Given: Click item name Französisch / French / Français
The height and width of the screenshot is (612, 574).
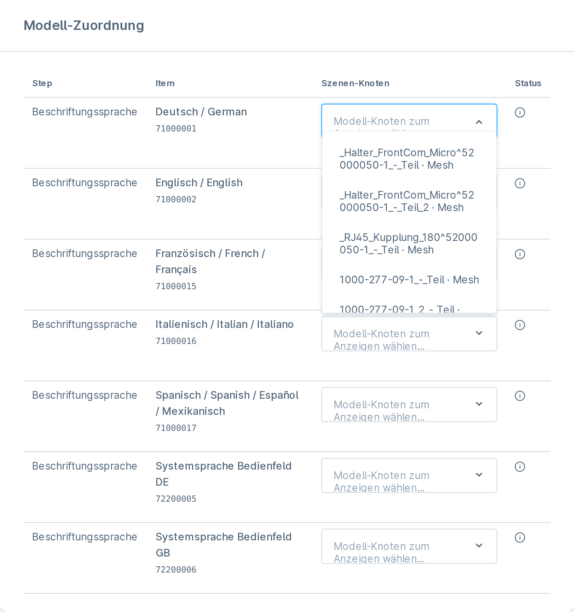Looking at the screenshot, I should (210, 261).
